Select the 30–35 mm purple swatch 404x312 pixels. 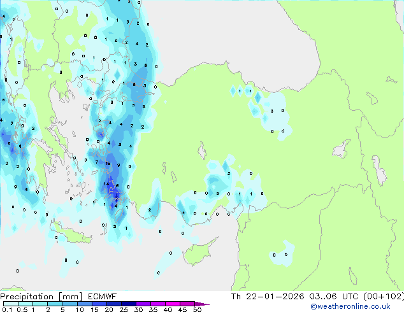143,304
